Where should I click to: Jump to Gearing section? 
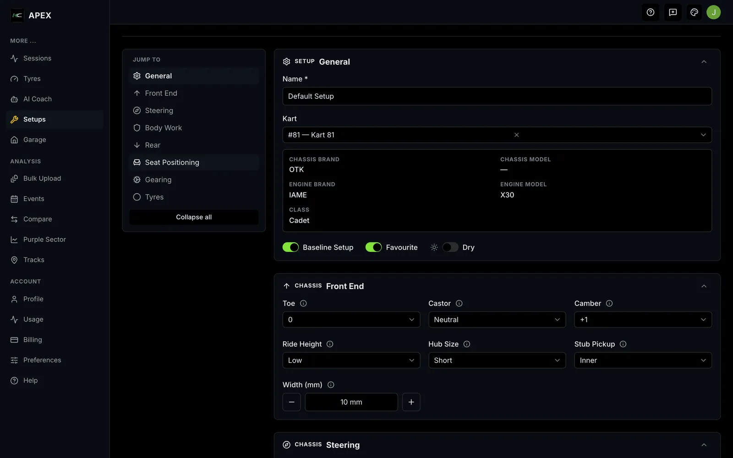194,180
